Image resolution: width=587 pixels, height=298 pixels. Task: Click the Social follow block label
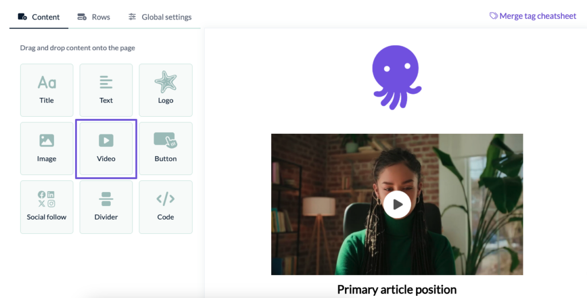[x=46, y=217]
